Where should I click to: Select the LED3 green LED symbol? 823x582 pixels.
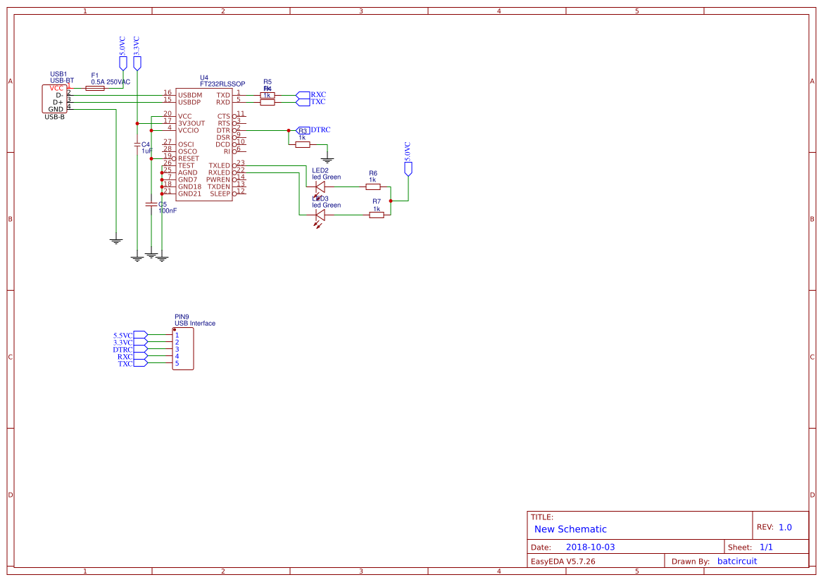pyautogui.click(x=320, y=215)
